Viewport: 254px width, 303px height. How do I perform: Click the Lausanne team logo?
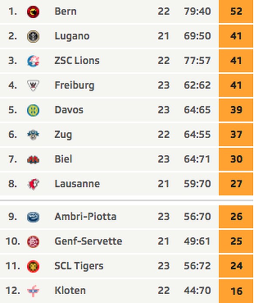click(x=33, y=184)
